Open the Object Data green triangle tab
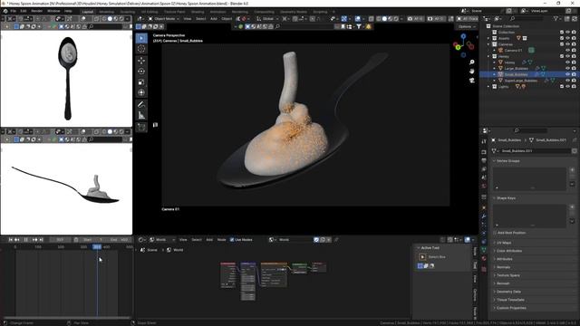The width and height of the screenshot is (580, 326). point(483,250)
